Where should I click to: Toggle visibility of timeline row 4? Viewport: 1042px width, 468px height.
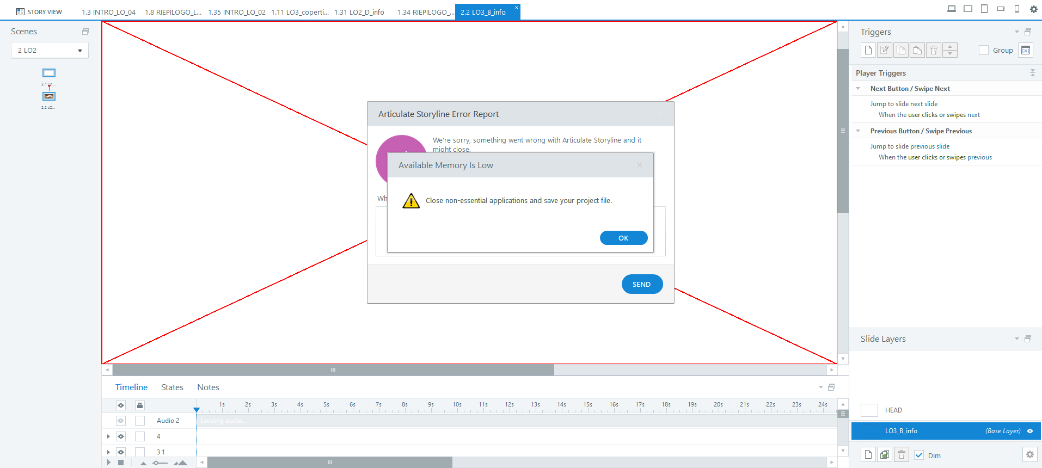pyautogui.click(x=121, y=436)
